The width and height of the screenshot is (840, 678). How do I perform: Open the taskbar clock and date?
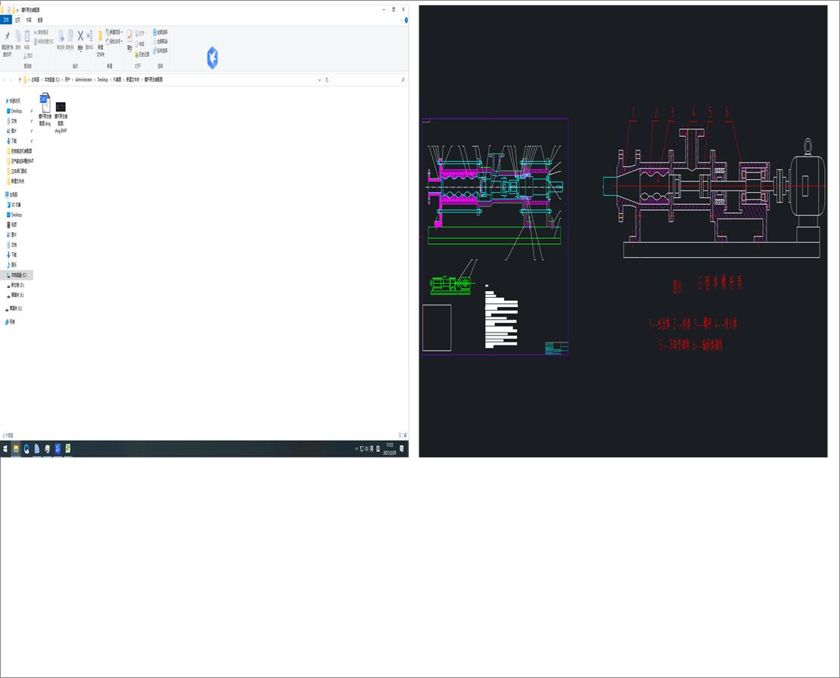coord(390,449)
